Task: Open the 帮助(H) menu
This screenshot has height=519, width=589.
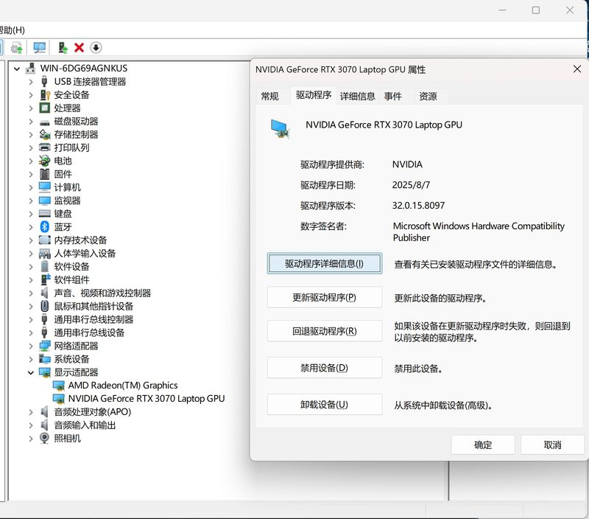Action: click(x=12, y=29)
